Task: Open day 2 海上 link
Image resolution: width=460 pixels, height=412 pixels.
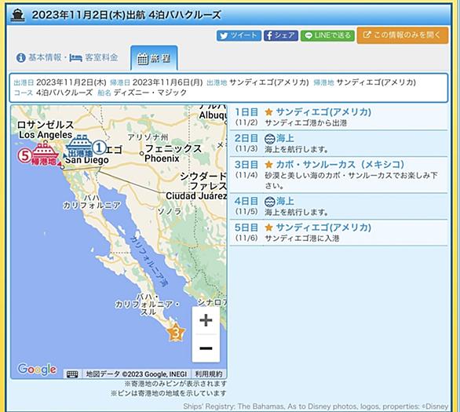Action: pos(285,138)
